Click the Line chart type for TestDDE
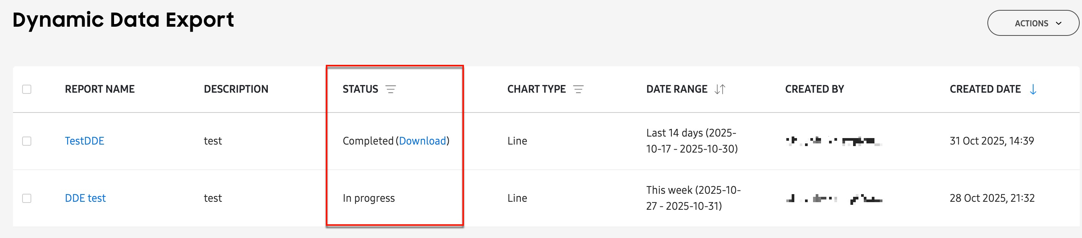 pos(517,141)
